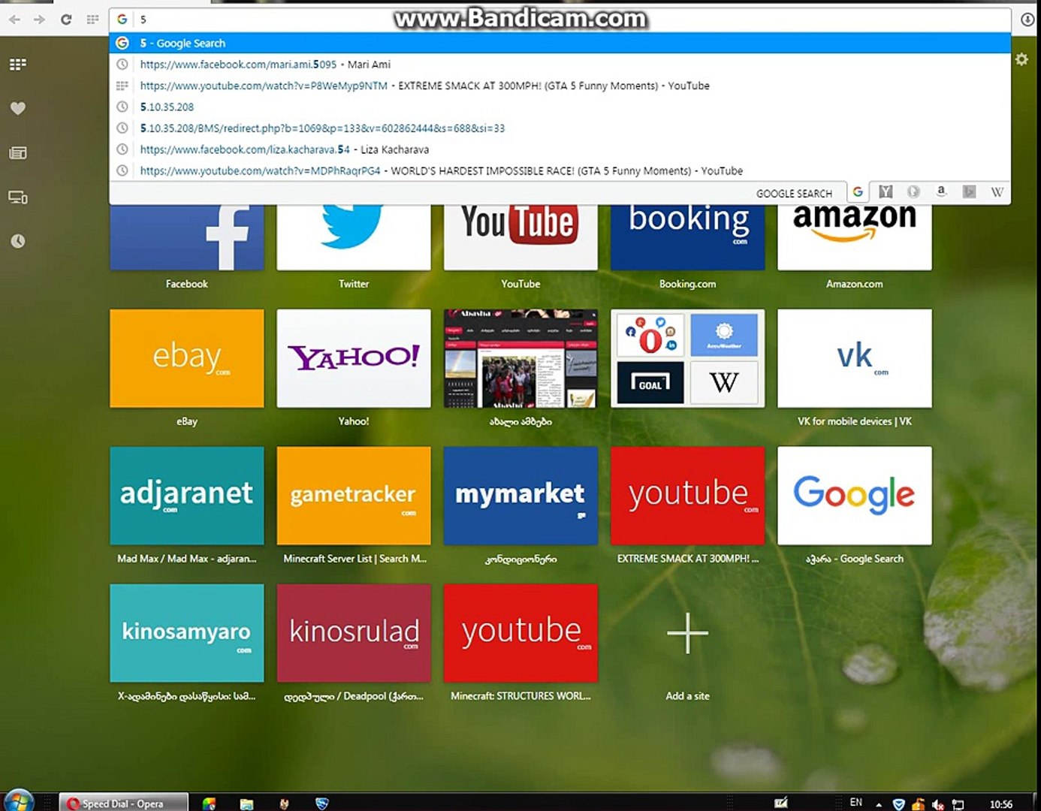Open the Speed Dial settings gear
The width and height of the screenshot is (1041, 811).
coord(1021,59)
